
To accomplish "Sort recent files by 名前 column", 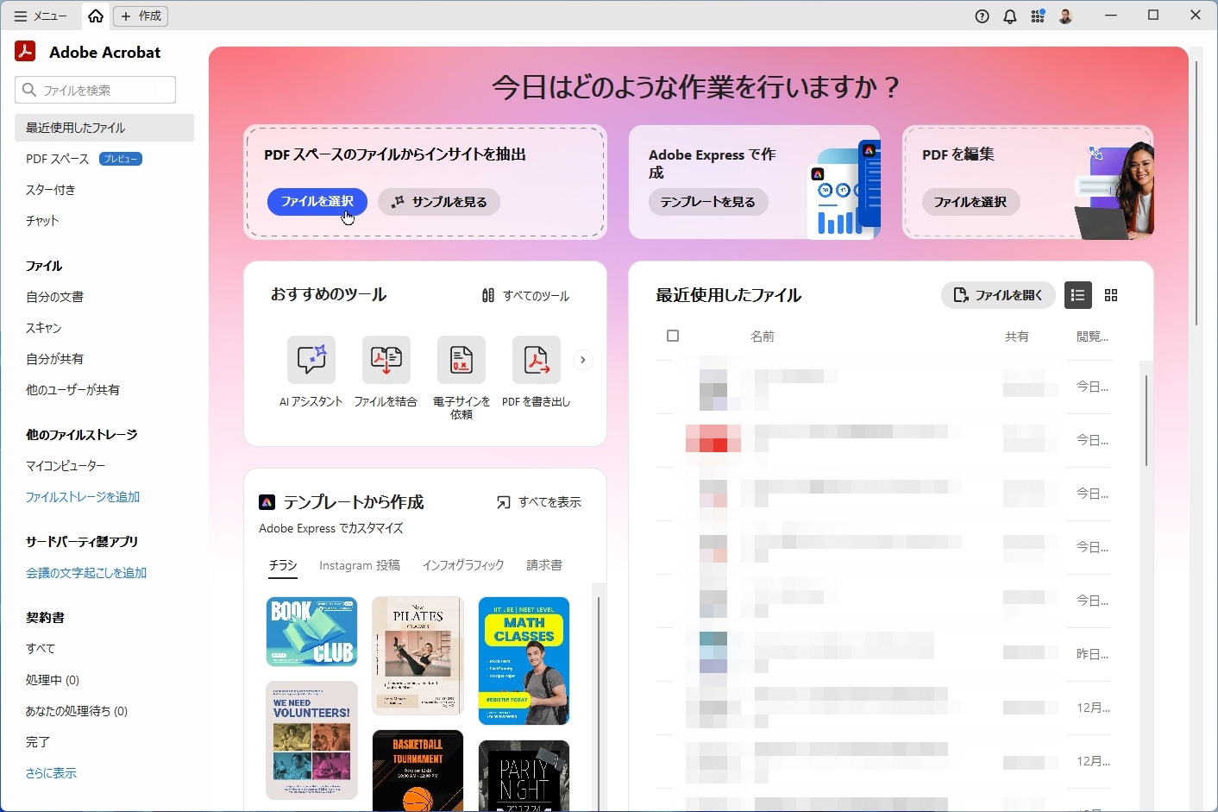I will click(x=763, y=337).
